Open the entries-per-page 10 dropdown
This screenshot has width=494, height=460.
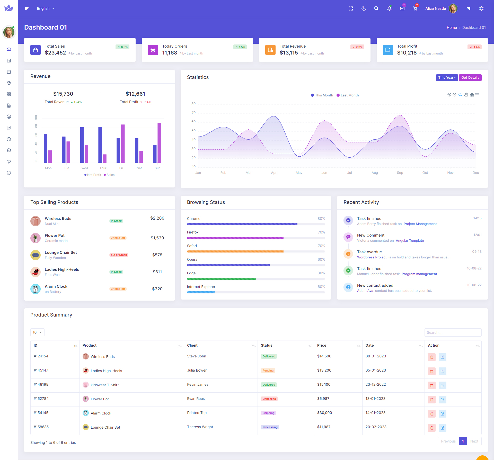[37, 332]
